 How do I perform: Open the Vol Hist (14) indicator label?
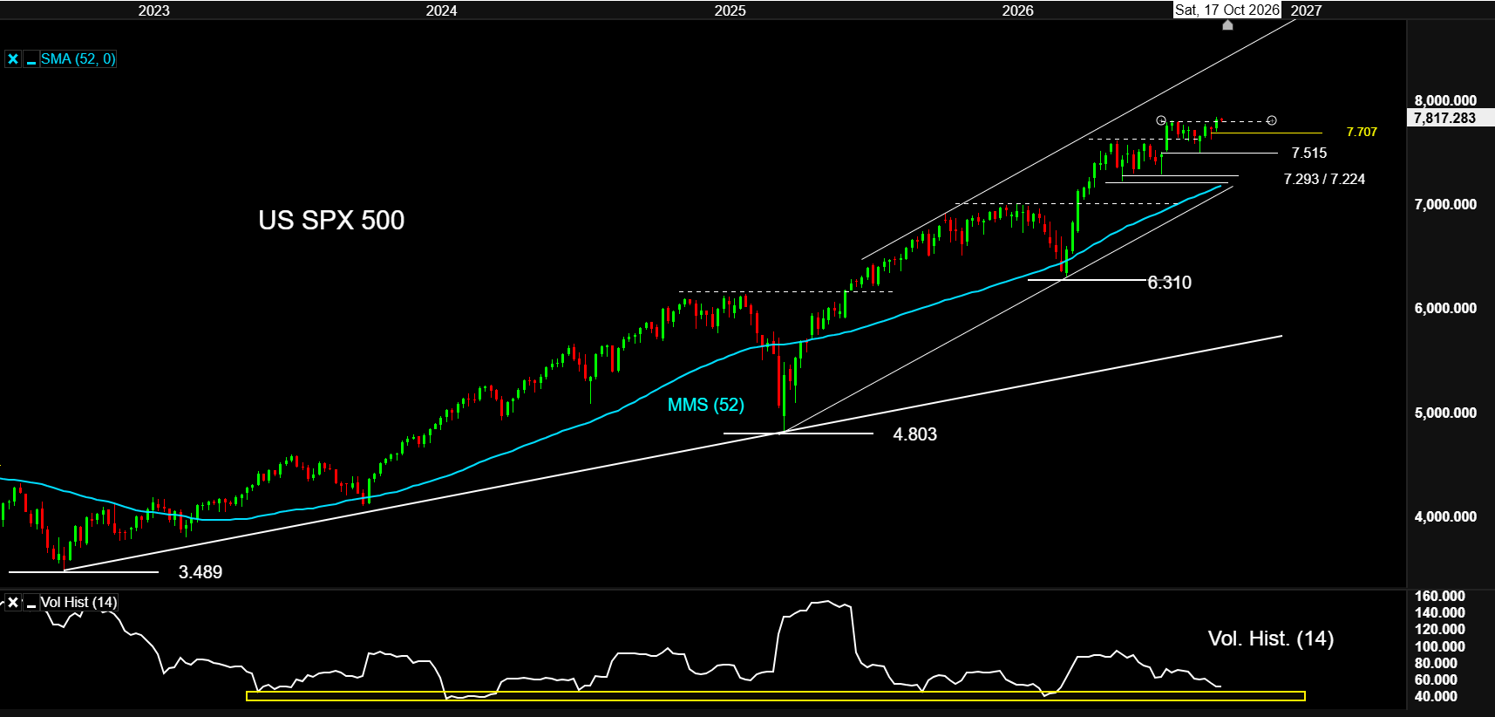click(x=78, y=602)
